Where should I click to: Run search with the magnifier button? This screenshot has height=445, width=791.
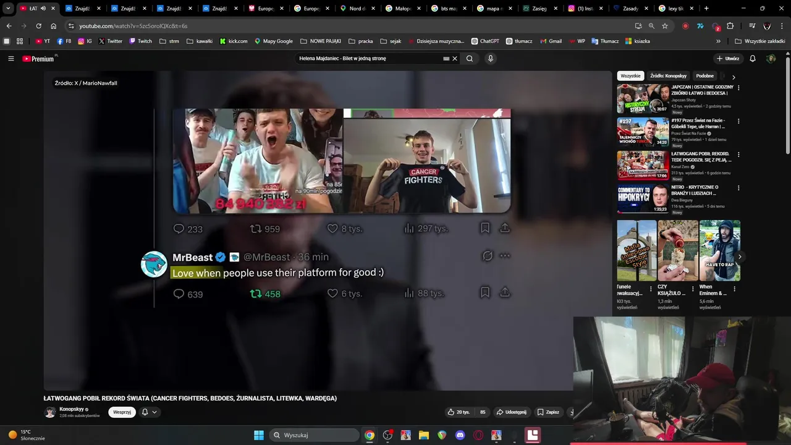point(470,59)
